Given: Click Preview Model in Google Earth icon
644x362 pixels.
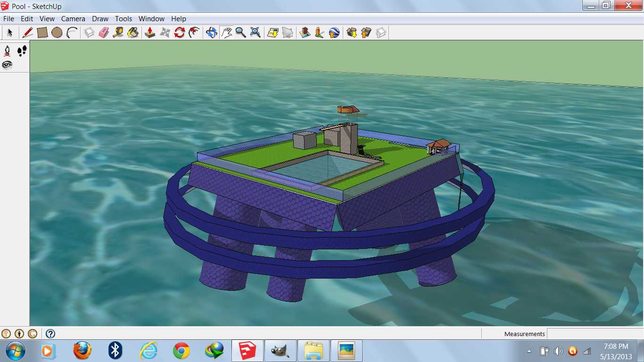Looking at the screenshot, I should (x=334, y=33).
